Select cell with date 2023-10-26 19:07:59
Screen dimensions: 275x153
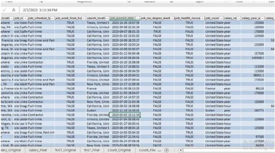[x=125, y=23]
